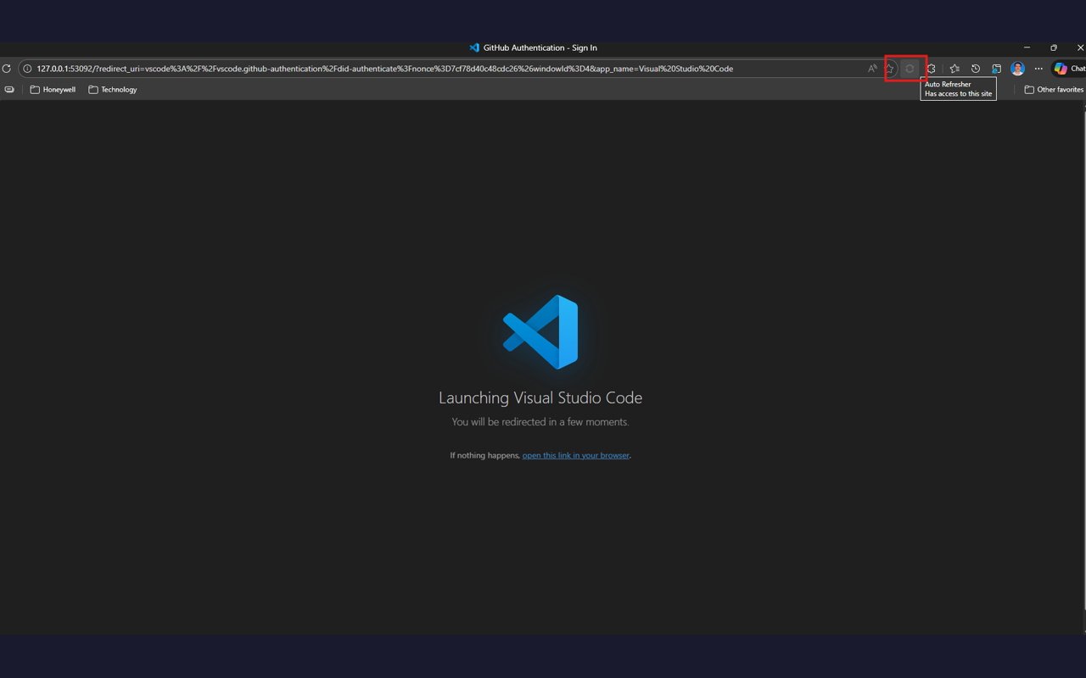The image size is (1086, 678).
Task: Open the Favorites list in the toolbar
Action: pos(954,69)
